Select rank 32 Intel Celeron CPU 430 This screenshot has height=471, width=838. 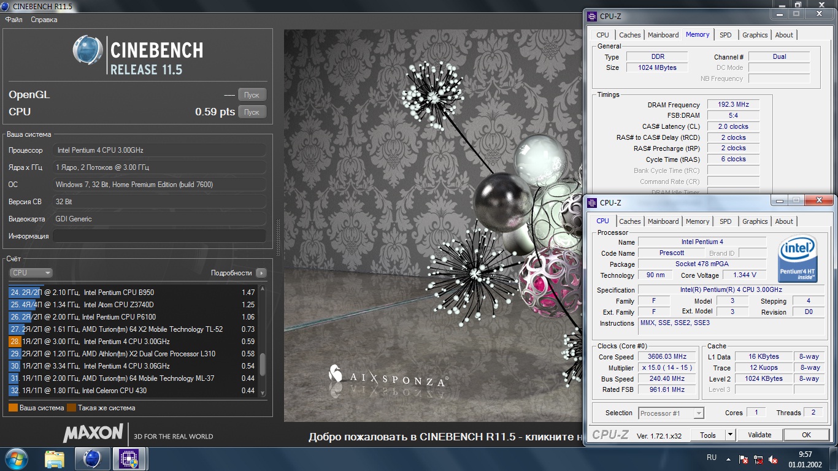click(133, 391)
